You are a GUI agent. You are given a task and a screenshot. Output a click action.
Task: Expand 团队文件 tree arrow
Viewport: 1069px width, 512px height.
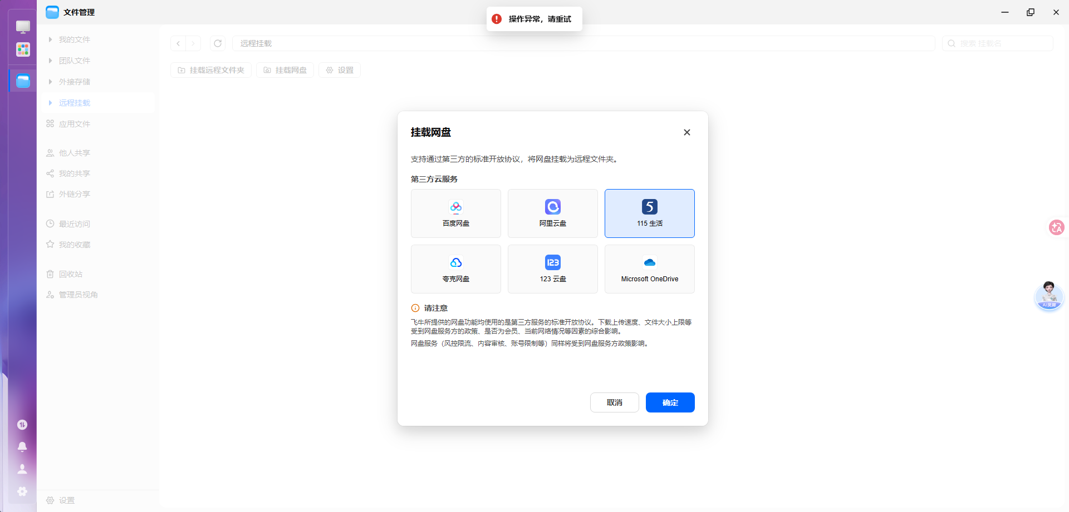click(x=50, y=61)
